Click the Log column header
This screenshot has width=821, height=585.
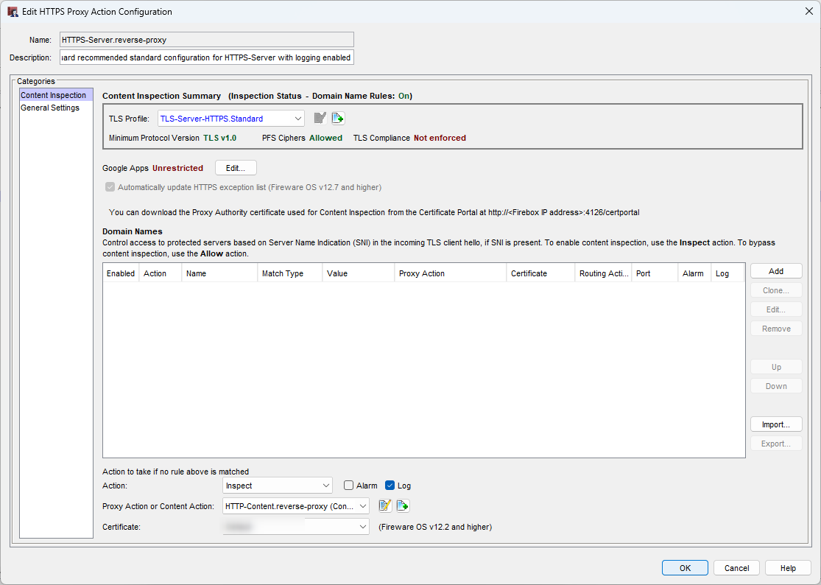pos(727,273)
